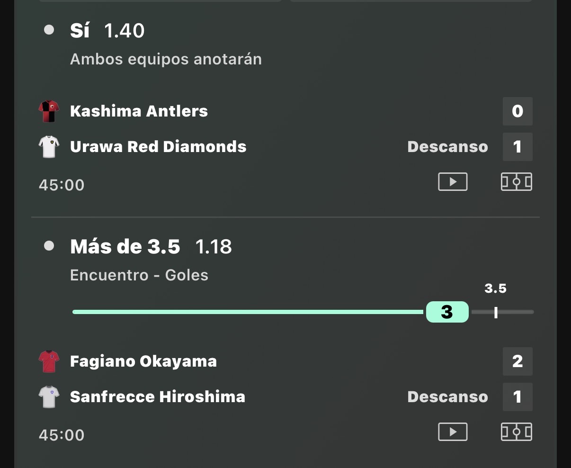
Task: Click the 3.5 marker on goals slider
Action: 496,312
